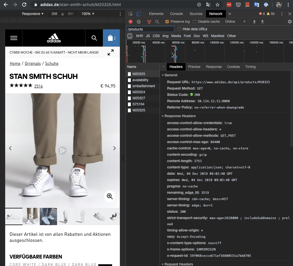Open the Cookies tab

tap(233, 66)
